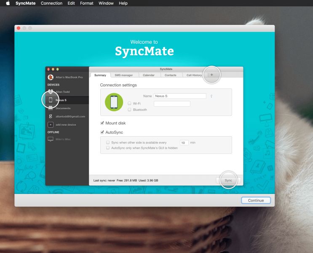This screenshot has width=313, height=253.
Task: Open the Apple menu
Action: tap(8, 3)
